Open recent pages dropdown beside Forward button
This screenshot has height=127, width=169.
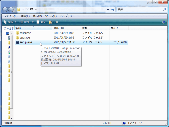pos(15,10)
